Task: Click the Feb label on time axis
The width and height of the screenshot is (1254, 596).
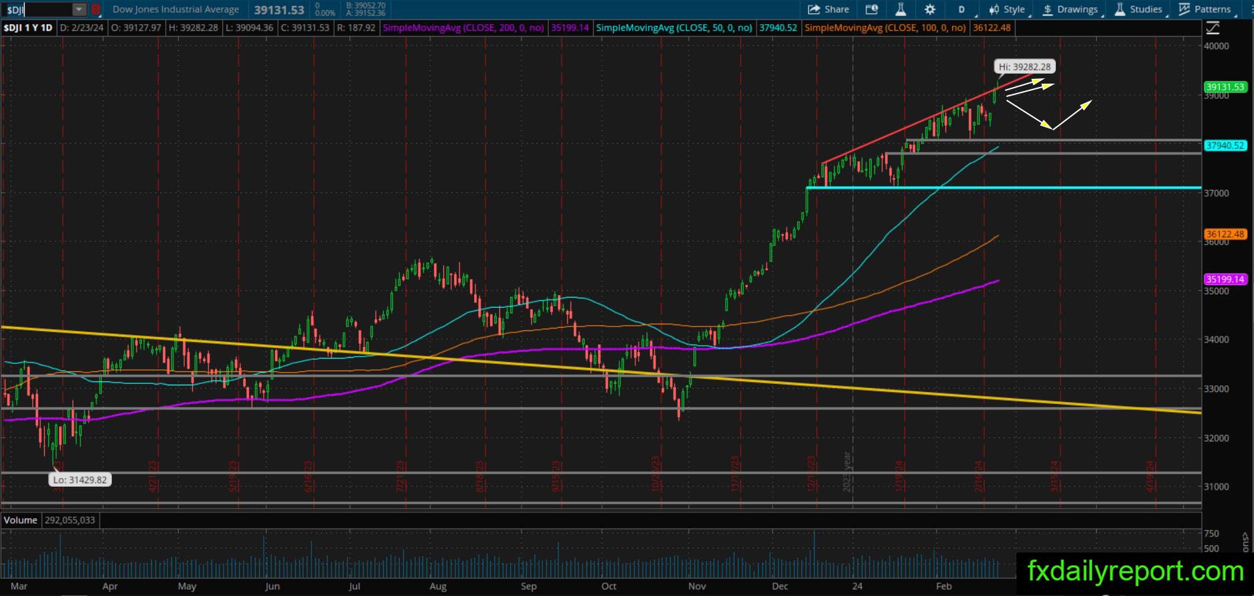Action: point(943,587)
